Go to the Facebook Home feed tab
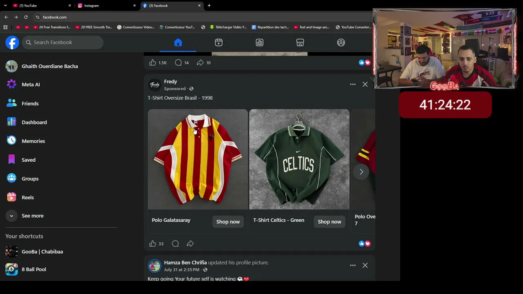The width and height of the screenshot is (523, 294). click(x=178, y=42)
